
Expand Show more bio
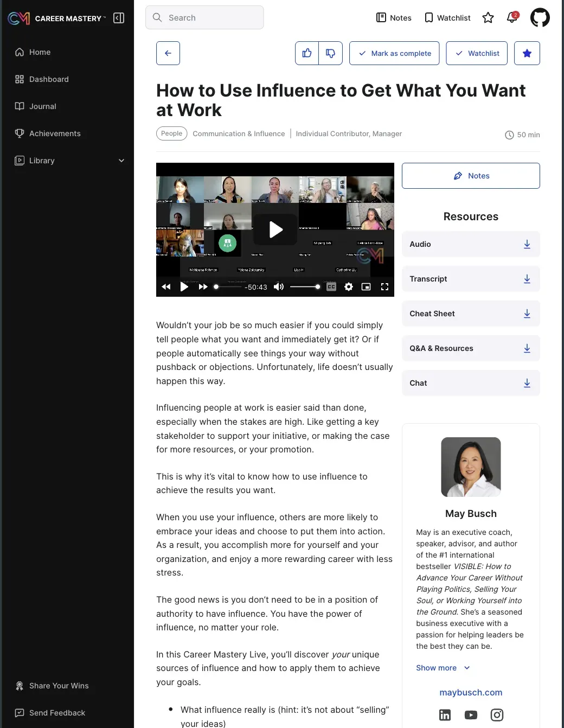coord(443,668)
